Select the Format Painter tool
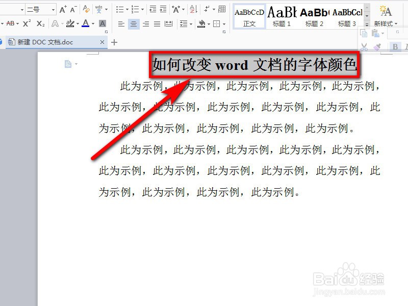The width and height of the screenshot is (408, 306). tap(376, 47)
